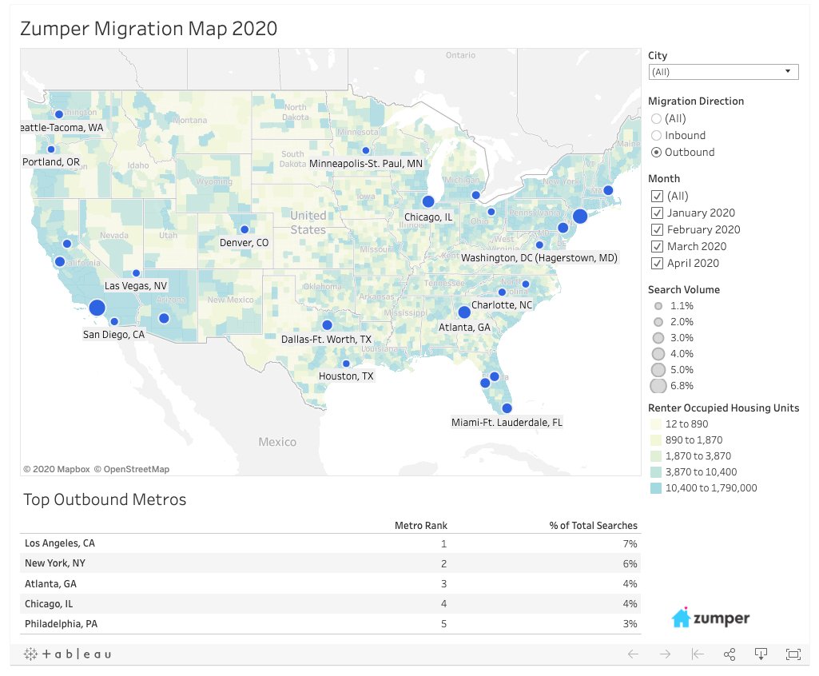Viewport: 819px width, 676px height.
Task: Click the share icon in the Tableau toolbar
Action: [728, 654]
